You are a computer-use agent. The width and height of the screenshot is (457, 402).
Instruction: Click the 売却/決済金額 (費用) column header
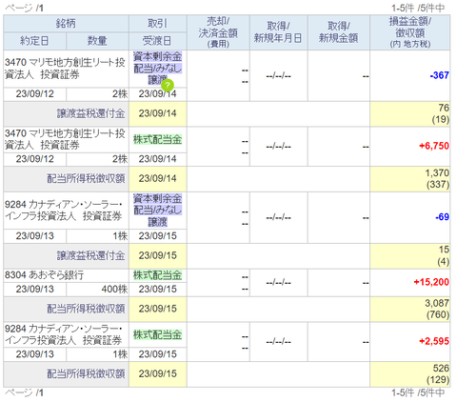(x=218, y=32)
